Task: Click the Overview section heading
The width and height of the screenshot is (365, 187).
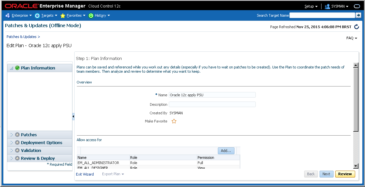Action: tap(84, 82)
